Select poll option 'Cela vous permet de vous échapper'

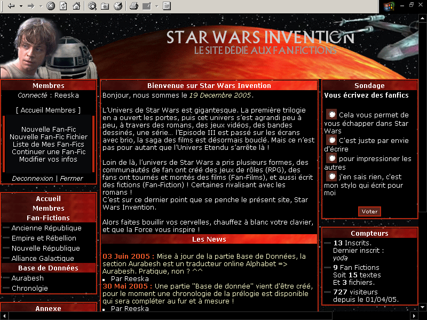pyautogui.click(x=332, y=115)
